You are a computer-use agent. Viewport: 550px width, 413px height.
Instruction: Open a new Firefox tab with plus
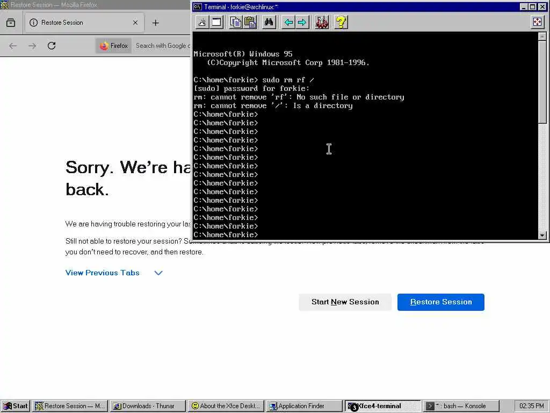pos(155,23)
